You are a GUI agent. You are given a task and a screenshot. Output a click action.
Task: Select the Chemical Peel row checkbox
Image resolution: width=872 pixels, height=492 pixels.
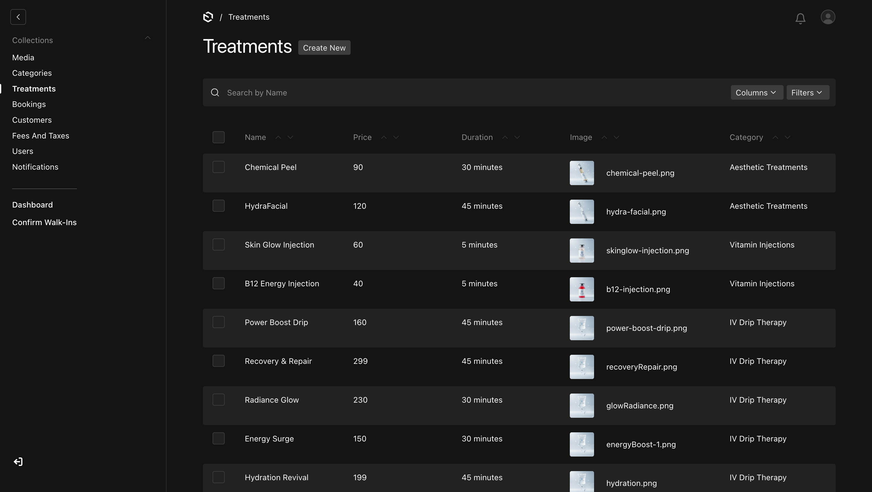[219, 167]
